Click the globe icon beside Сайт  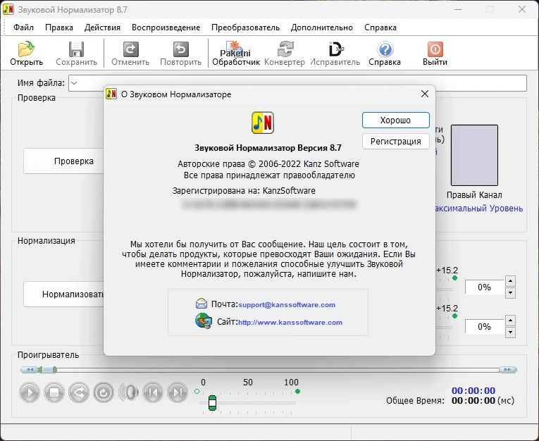203,321
